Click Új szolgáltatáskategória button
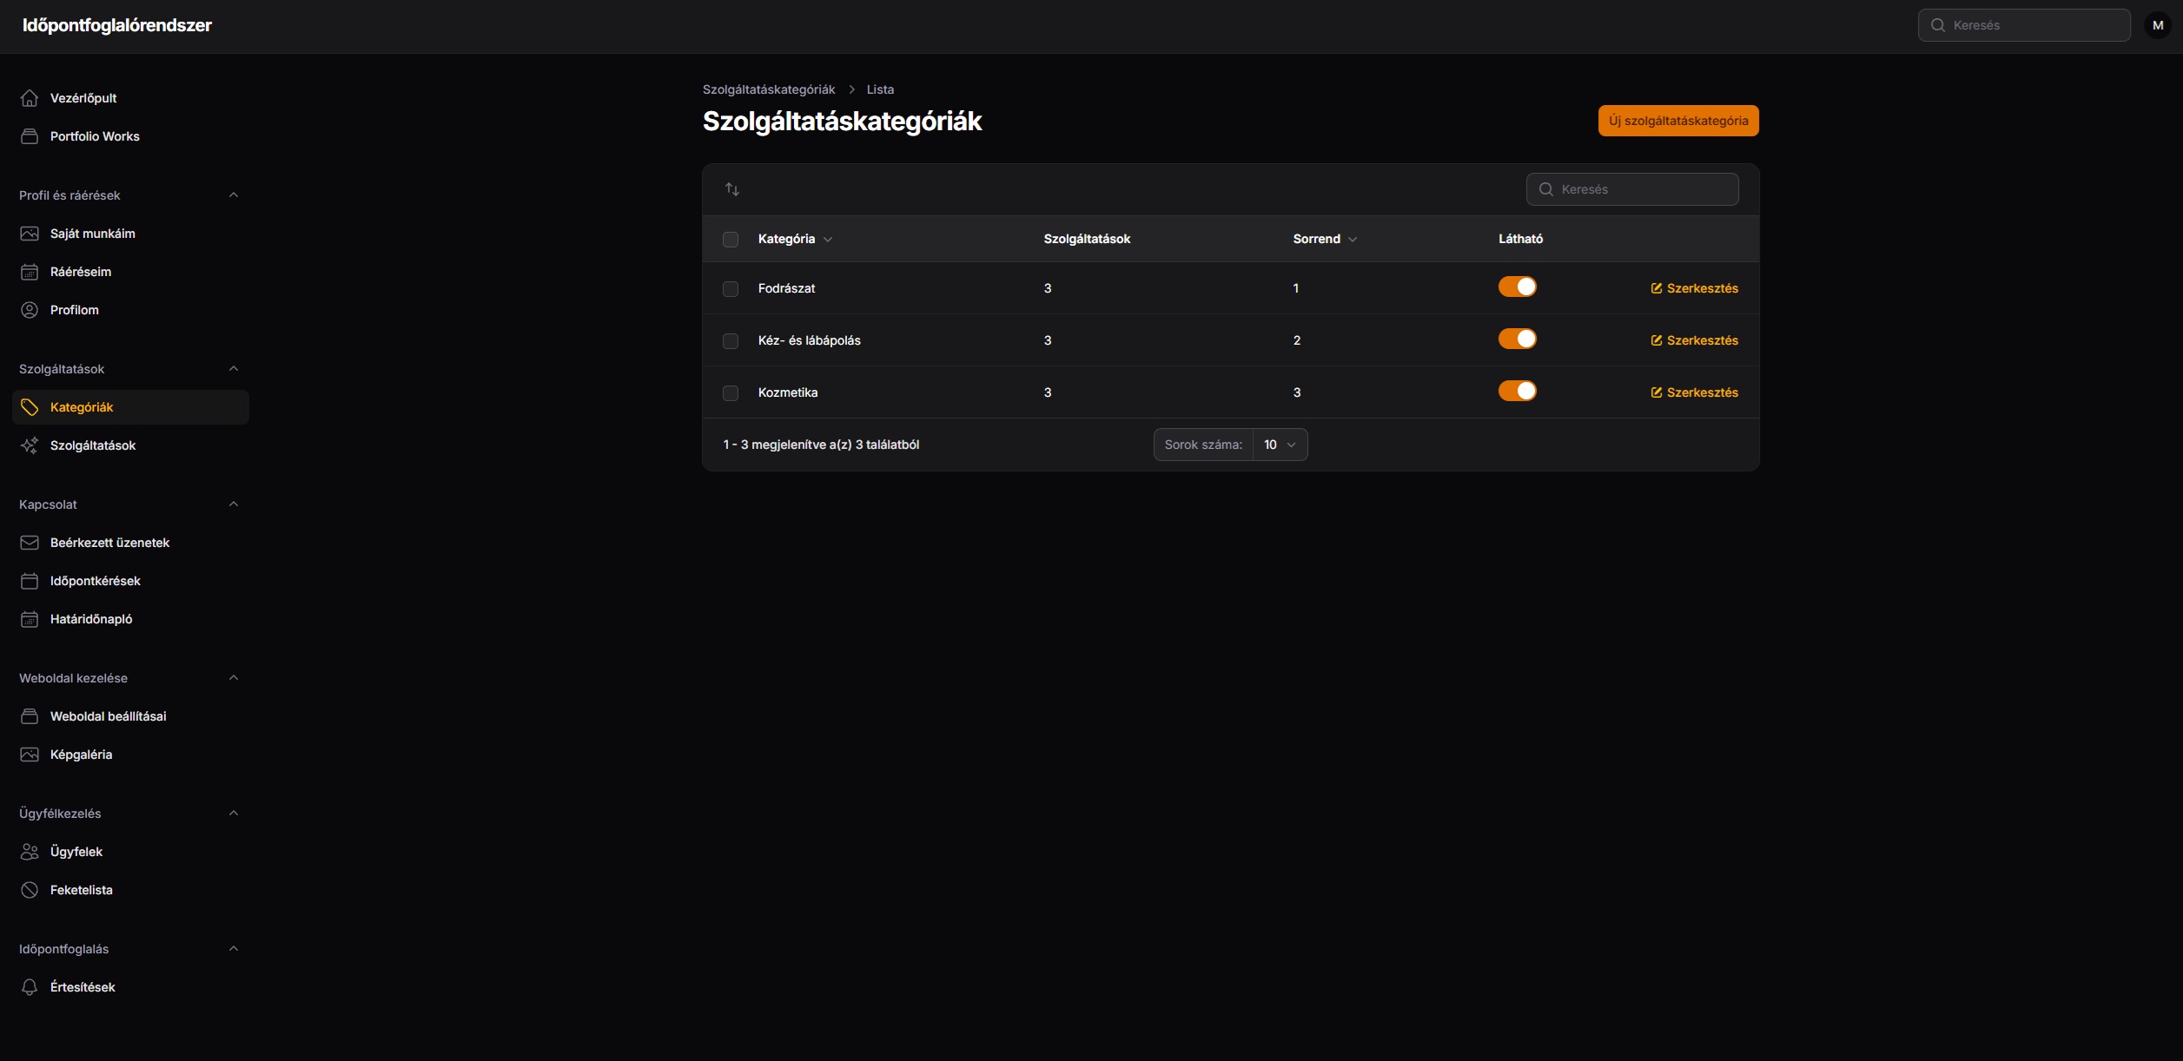This screenshot has height=1061, width=2183. tap(1678, 121)
